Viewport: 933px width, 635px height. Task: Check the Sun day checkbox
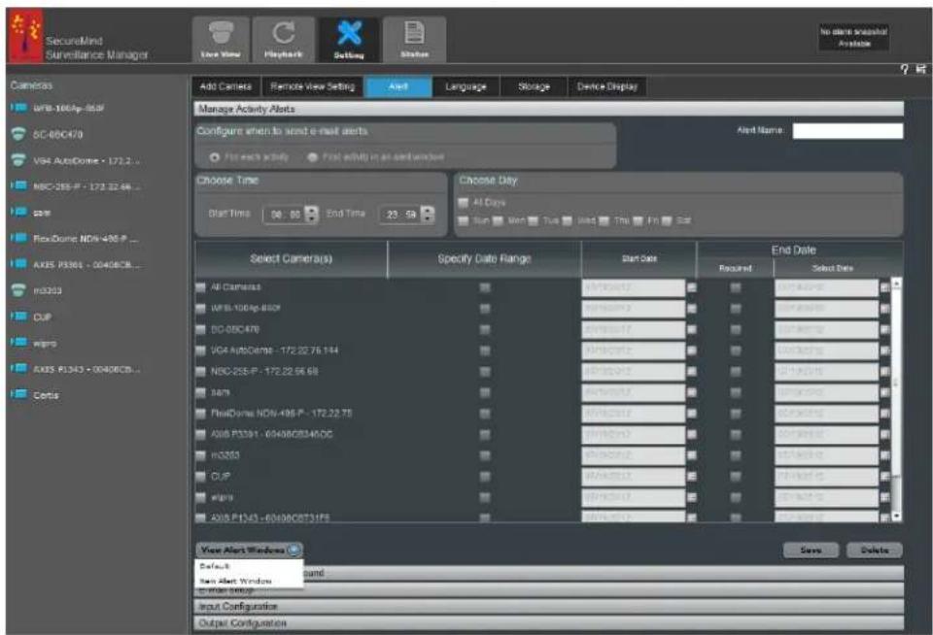coord(463,221)
